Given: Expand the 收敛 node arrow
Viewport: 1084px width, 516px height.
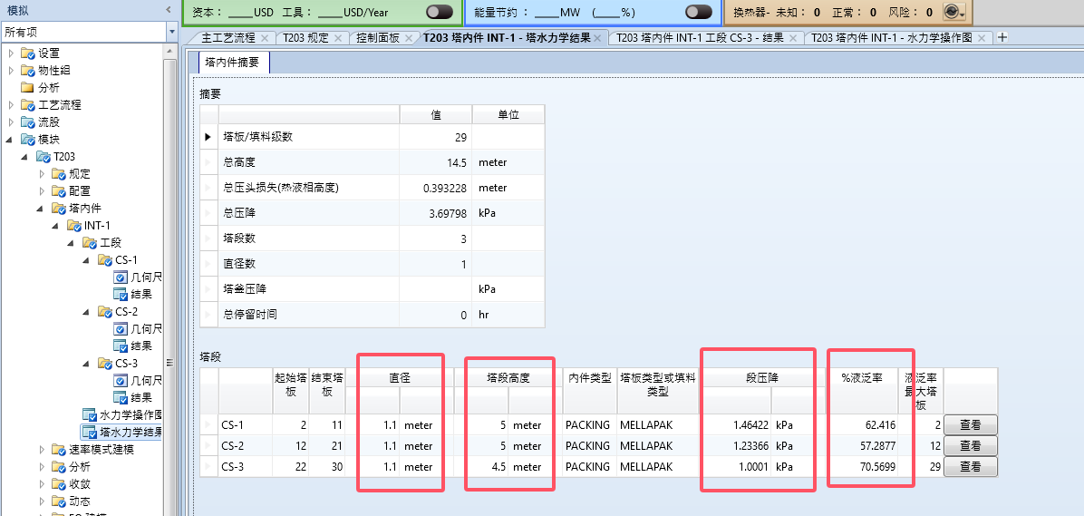Looking at the screenshot, I should point(42,484).
